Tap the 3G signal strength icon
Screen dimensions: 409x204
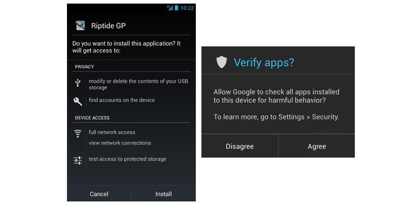coord(170,8)
